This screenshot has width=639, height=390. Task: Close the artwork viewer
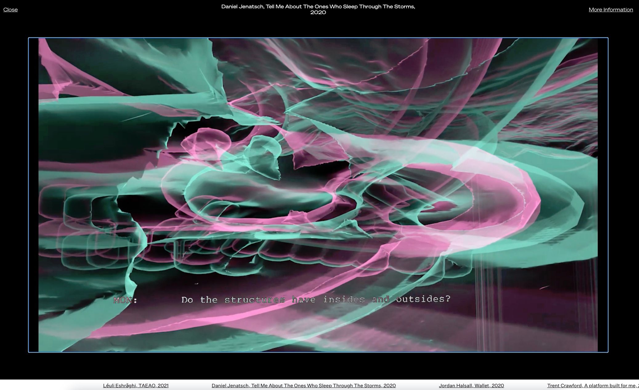coord(10,10)
